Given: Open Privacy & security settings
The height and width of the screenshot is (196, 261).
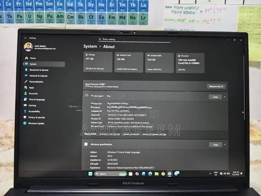Looking at the screenshot, I should click(34, 117).
